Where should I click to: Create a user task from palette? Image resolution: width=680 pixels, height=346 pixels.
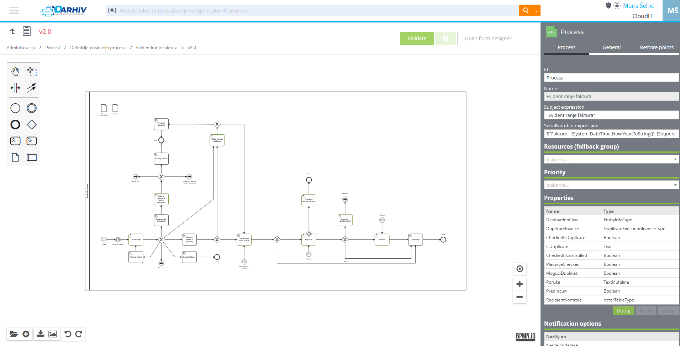15,141
